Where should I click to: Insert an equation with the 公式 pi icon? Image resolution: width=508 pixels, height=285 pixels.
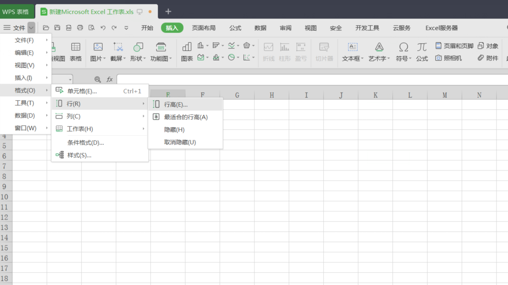click(422, 52)
